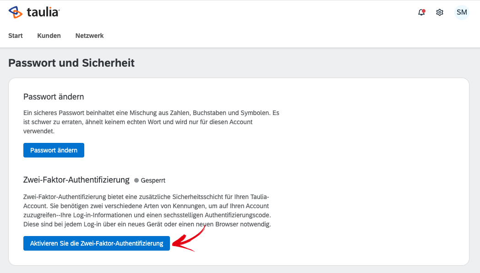Click the blue Passwort ändern button
The width and height of the screenshot is (480, 273).
[54, 150]
